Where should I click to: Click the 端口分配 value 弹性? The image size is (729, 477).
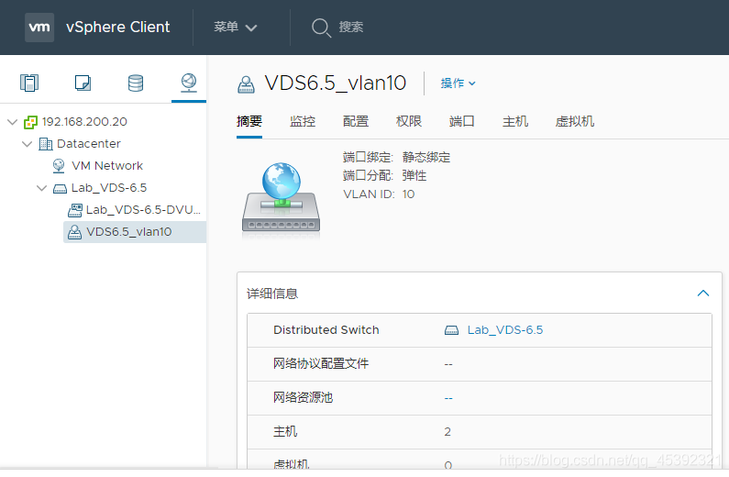tap(414, 176)
